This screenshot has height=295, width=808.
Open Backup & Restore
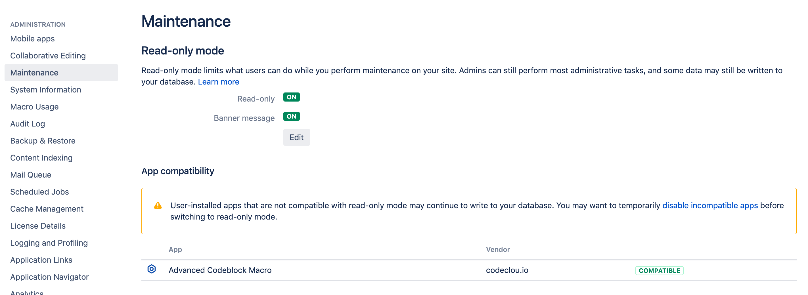(43, 140)
